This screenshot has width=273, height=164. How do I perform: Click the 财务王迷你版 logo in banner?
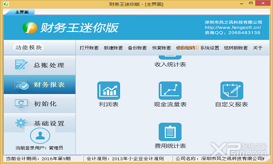pyautogui.click(x=71, y=27)
